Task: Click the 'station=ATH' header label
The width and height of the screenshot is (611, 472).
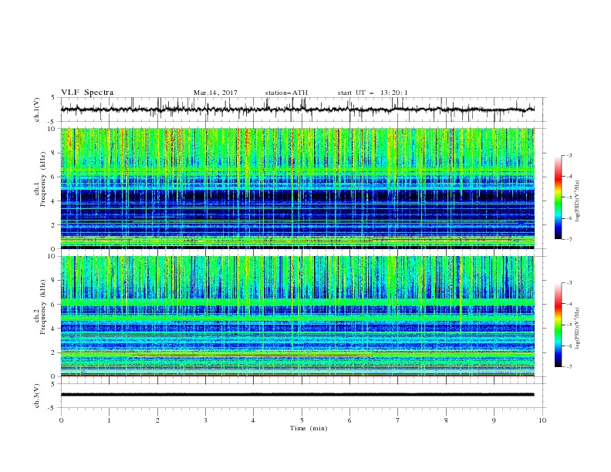Action: [x=286, y=93]
